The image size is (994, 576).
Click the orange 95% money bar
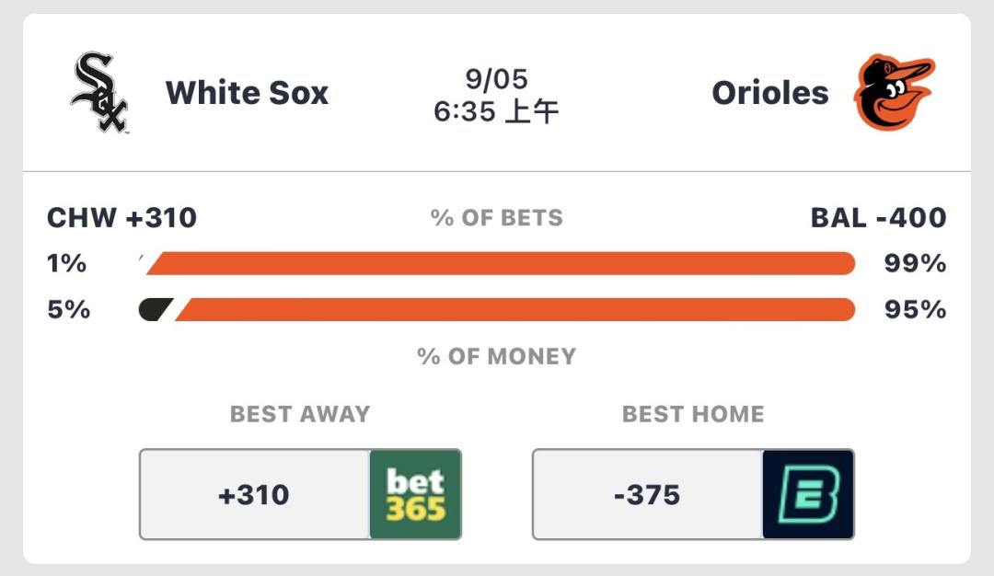coord(514,309)
